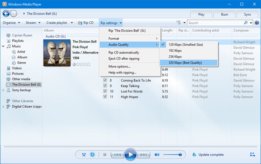Open Videos library

click(x=17, y=68)
